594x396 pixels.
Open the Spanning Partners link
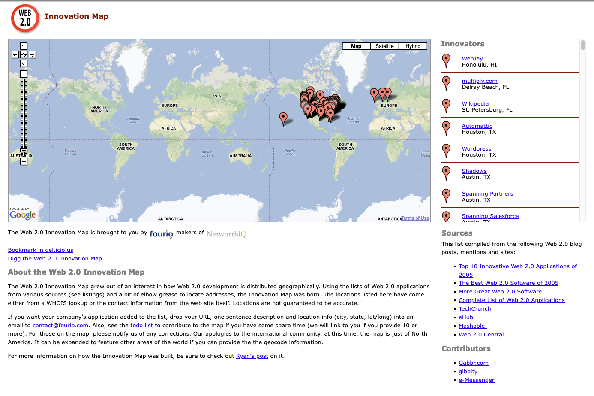[x=487, y=194]
